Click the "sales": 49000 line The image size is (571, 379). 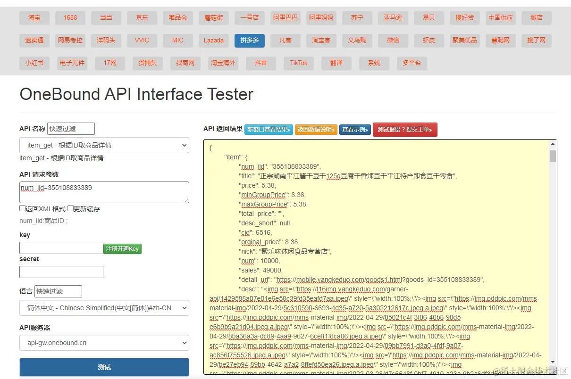click(x=260, y=270)
